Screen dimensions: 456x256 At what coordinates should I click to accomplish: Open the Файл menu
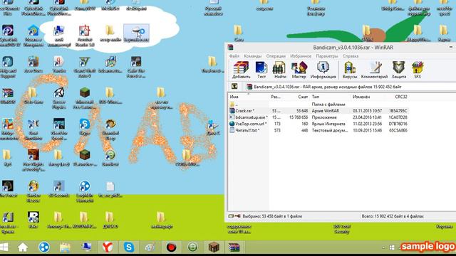[234, 56]
